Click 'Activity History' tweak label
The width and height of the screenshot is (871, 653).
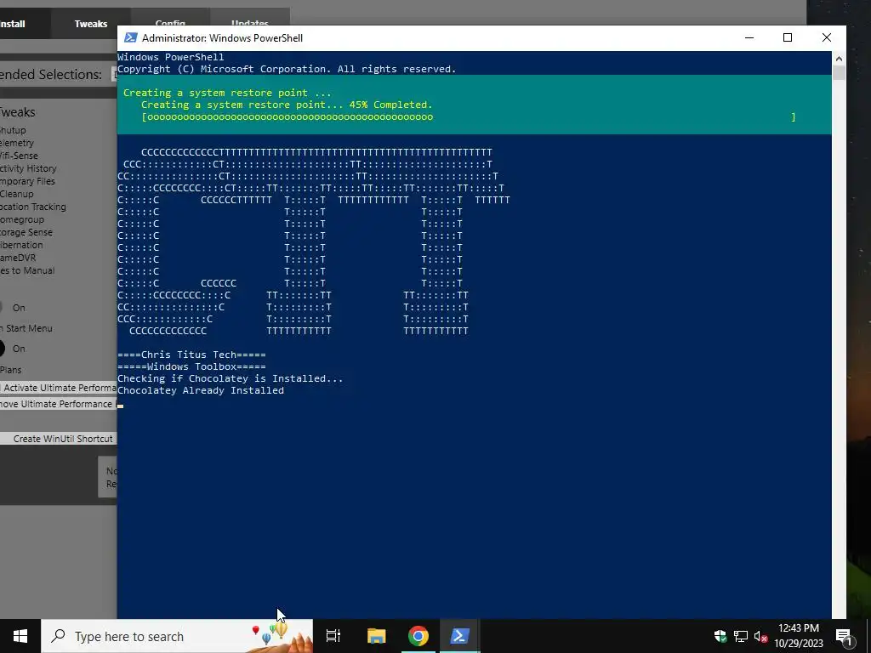tap(28, 168)
